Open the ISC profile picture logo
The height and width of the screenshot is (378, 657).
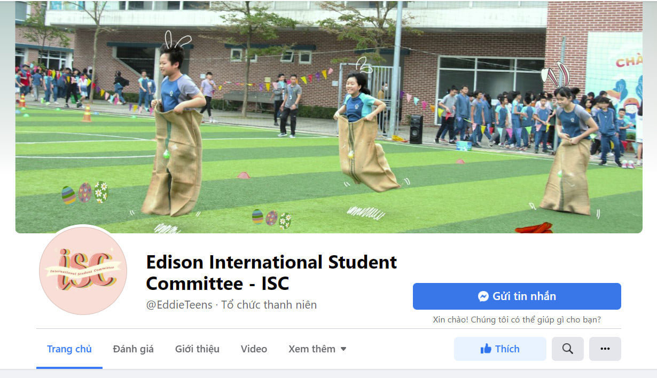tap(83, 271)
